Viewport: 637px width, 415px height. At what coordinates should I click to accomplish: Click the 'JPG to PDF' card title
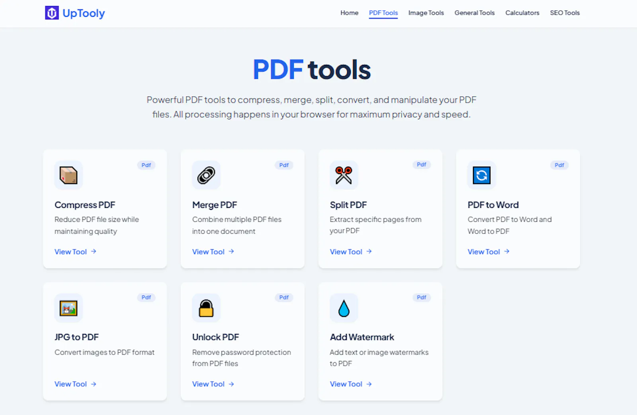[76, 337]
